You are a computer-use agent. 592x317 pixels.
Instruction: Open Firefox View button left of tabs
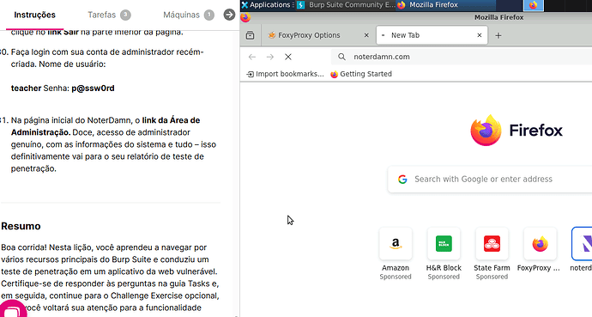pos(250,35)
